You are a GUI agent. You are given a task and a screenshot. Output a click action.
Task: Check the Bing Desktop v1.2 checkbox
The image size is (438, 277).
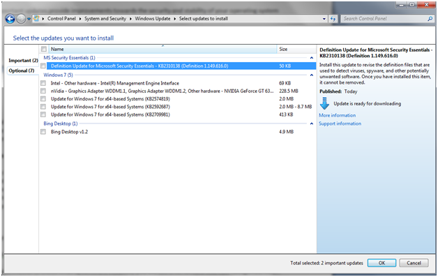43,132
